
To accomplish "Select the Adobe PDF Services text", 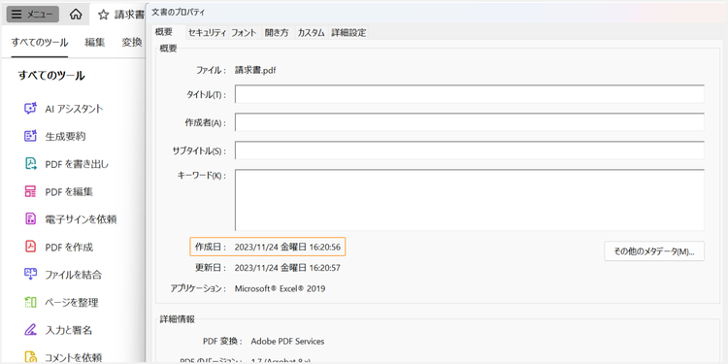I will (287, 342).
